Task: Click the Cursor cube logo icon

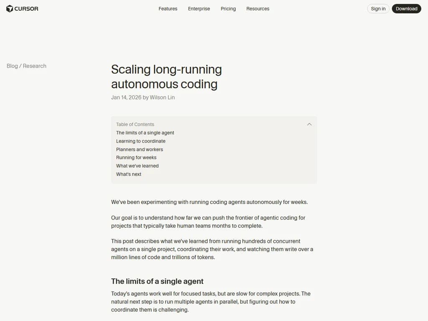Action: [x=10, y=8]
